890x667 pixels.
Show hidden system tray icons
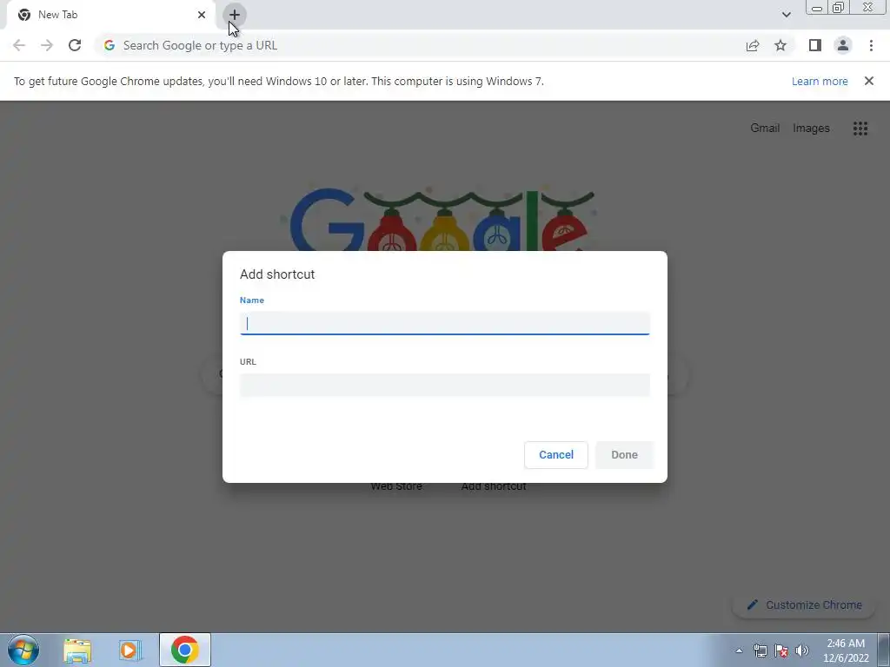tap(739, 650)
